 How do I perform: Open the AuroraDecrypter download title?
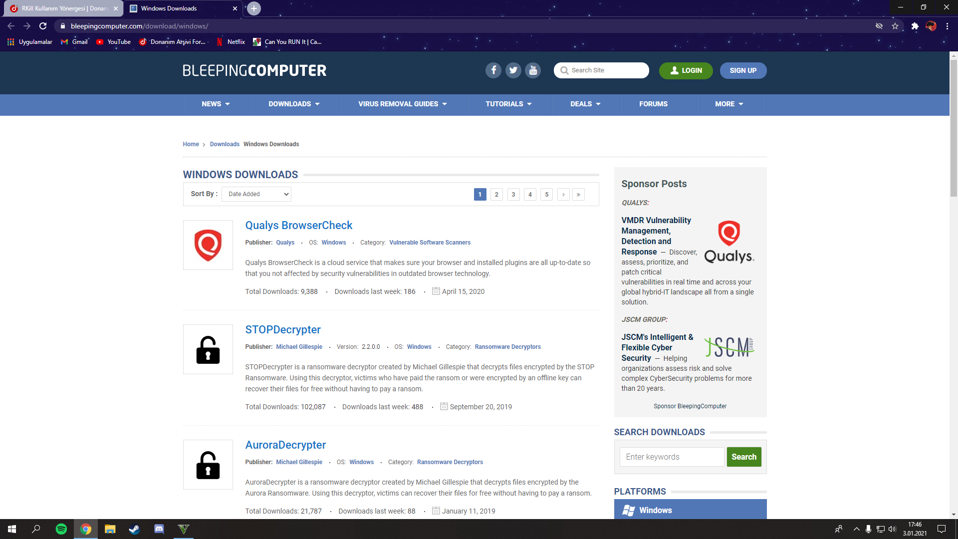point(285,445)
